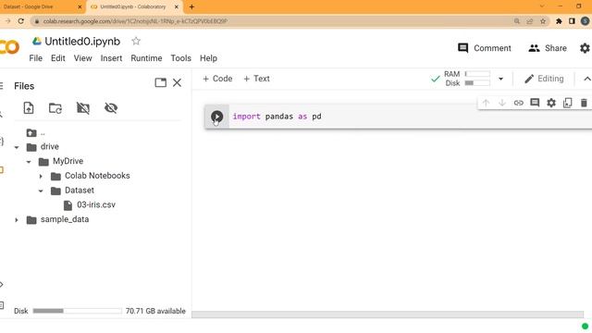This screenshot has height=333, width=592.
Task: Open the Insert menu
Action: click(x=111, y=58)
